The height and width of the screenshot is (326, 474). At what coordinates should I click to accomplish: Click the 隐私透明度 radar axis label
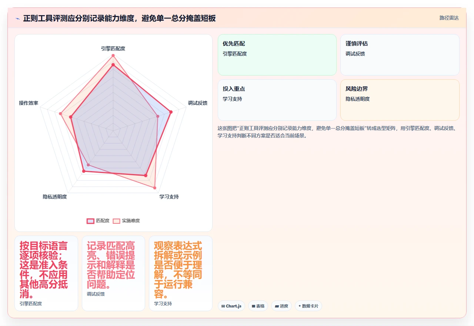pyautogui.click(x=55, y=197)
